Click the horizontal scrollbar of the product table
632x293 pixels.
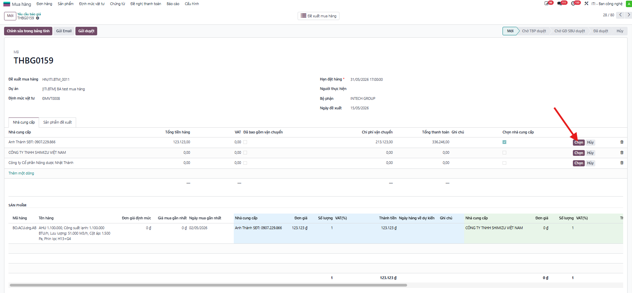click(208, 285)
